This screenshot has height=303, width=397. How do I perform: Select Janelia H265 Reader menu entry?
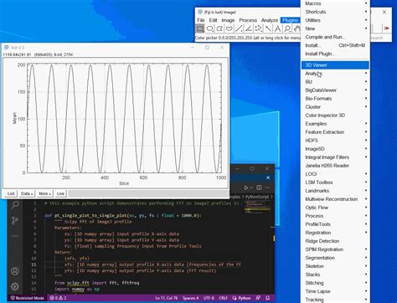[335, 166]
